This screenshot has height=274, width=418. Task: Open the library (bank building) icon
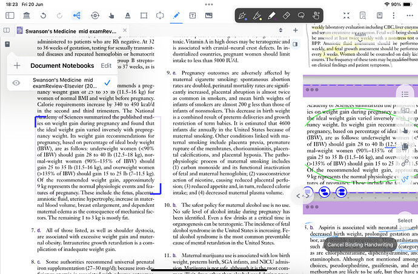point(27,16)
